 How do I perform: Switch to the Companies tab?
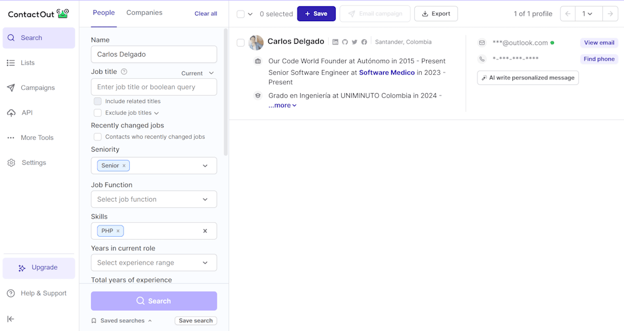tap(144, 12)
